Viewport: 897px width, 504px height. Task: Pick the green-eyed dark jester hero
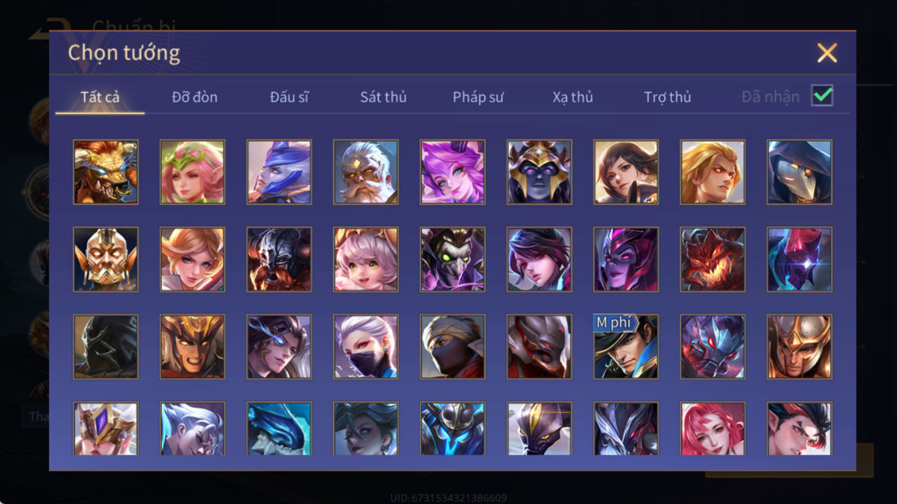coord(452,259)
